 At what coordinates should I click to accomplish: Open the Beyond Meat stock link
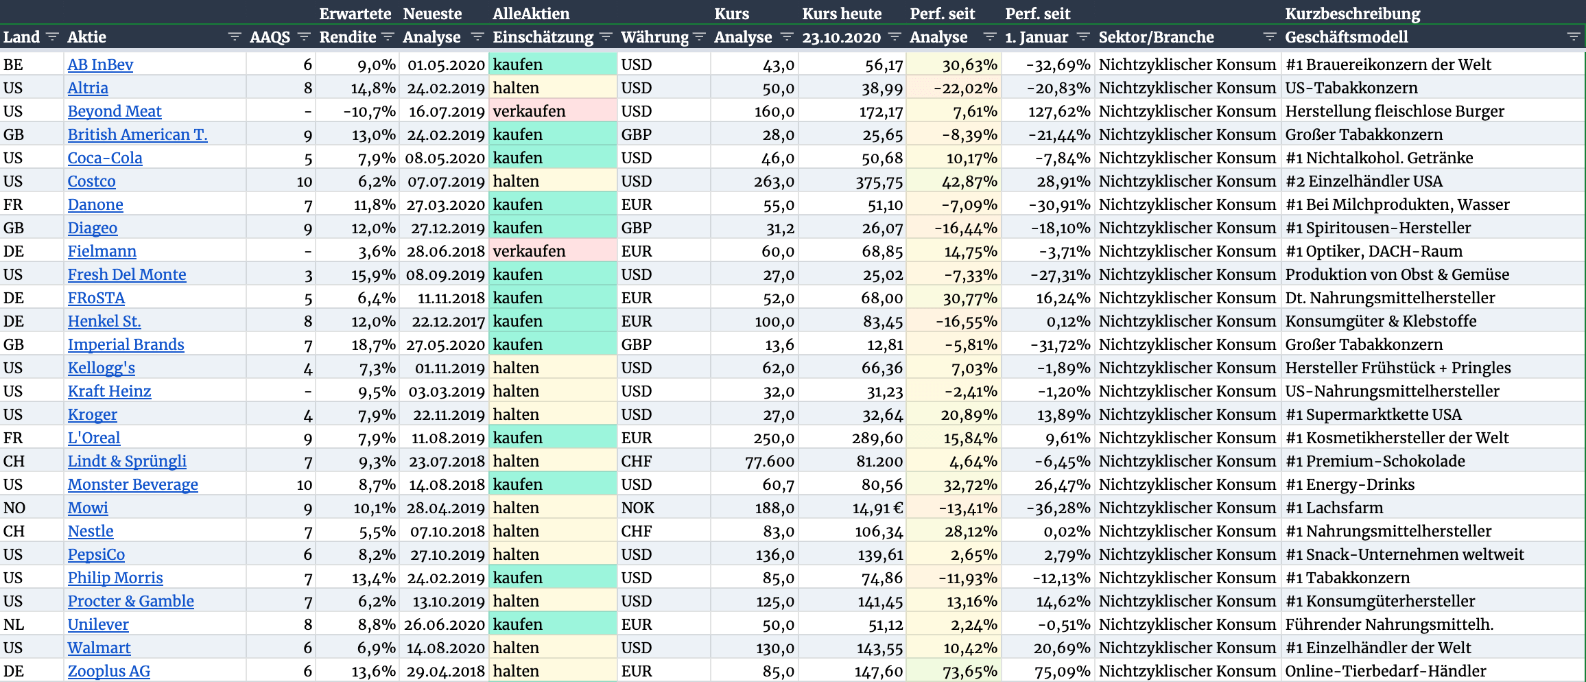115,111
